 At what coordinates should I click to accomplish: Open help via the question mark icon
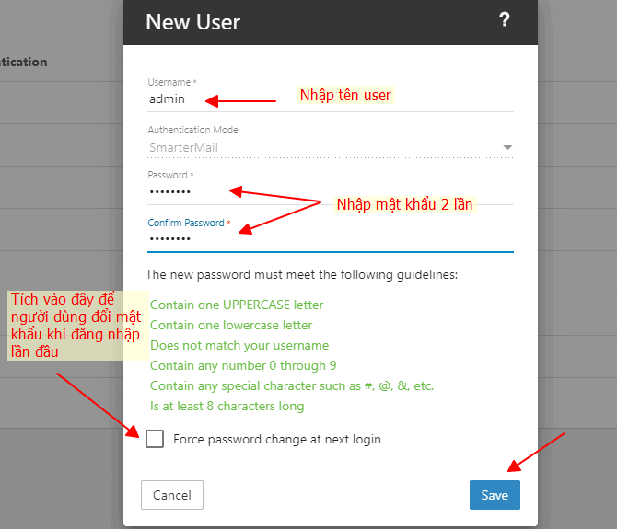click(505, 19)
